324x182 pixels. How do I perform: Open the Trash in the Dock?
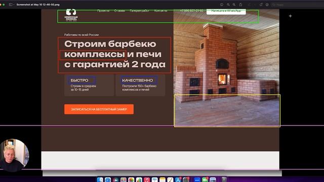point(224,179)
